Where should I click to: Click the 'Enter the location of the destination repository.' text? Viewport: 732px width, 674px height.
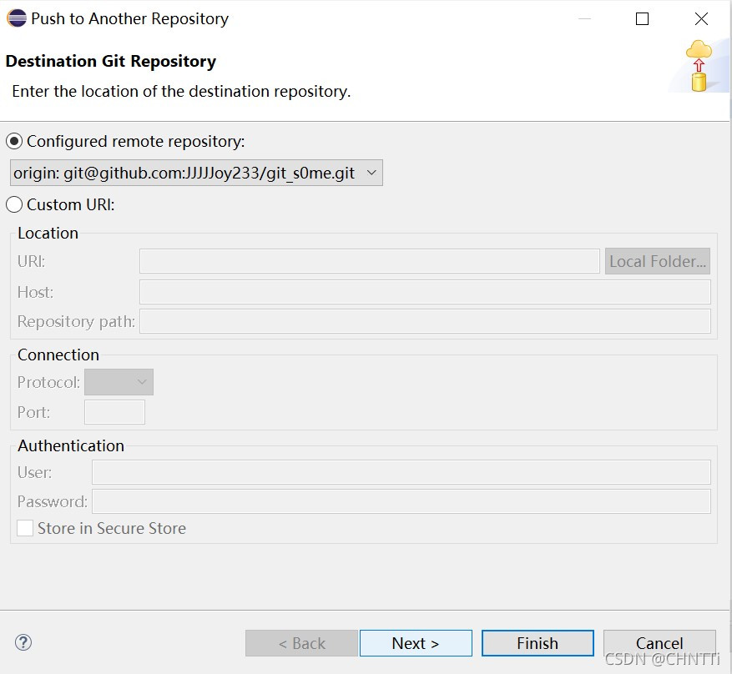click(181, 92)
